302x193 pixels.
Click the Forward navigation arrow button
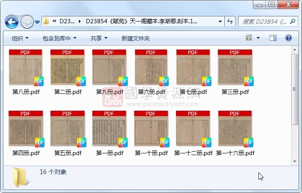[27, 22]
